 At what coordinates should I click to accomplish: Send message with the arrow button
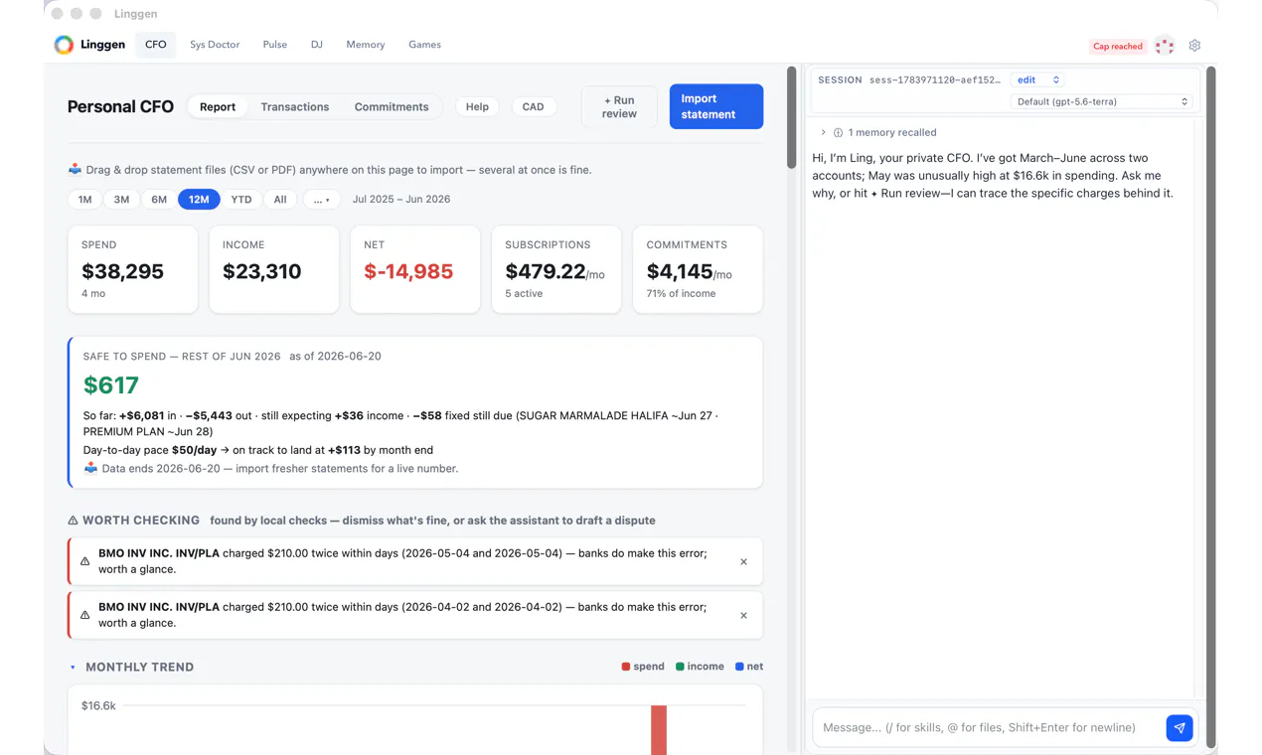click(1180, 728)
